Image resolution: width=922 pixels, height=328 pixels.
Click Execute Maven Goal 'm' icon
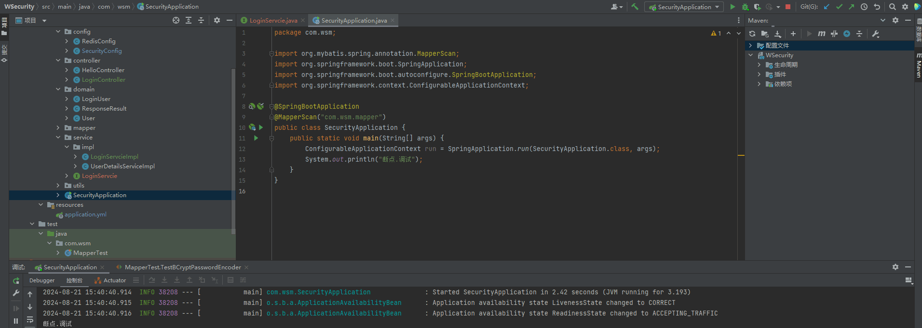tap(821, 34)
